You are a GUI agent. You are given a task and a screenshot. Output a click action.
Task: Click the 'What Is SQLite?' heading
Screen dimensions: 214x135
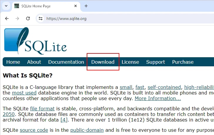[28, 75]
